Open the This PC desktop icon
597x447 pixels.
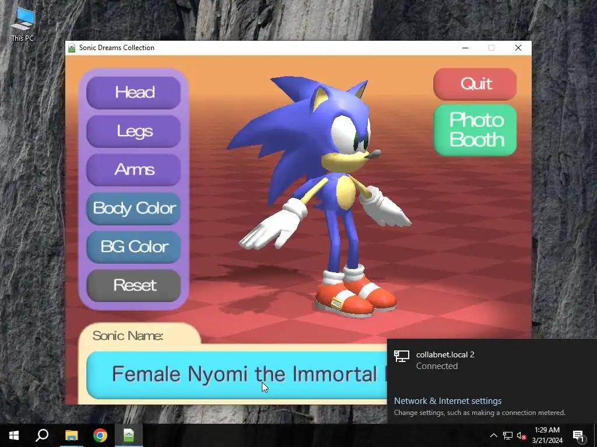click(x=23, y=24)
